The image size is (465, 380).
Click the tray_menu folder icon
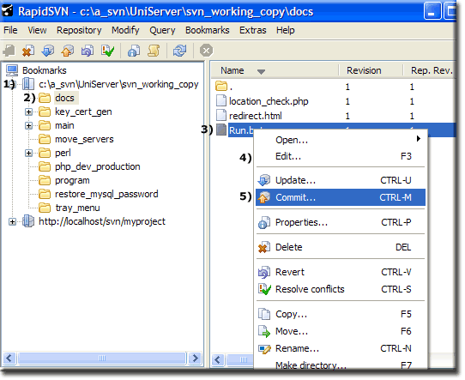click(x=45, y=208)
